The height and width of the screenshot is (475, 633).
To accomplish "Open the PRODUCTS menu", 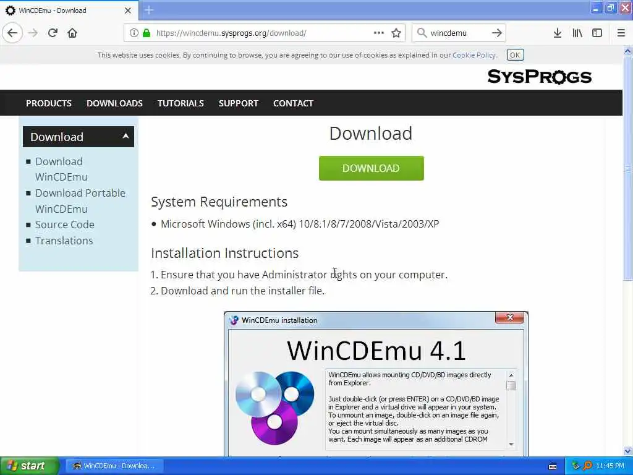I will tap(49, 103).
